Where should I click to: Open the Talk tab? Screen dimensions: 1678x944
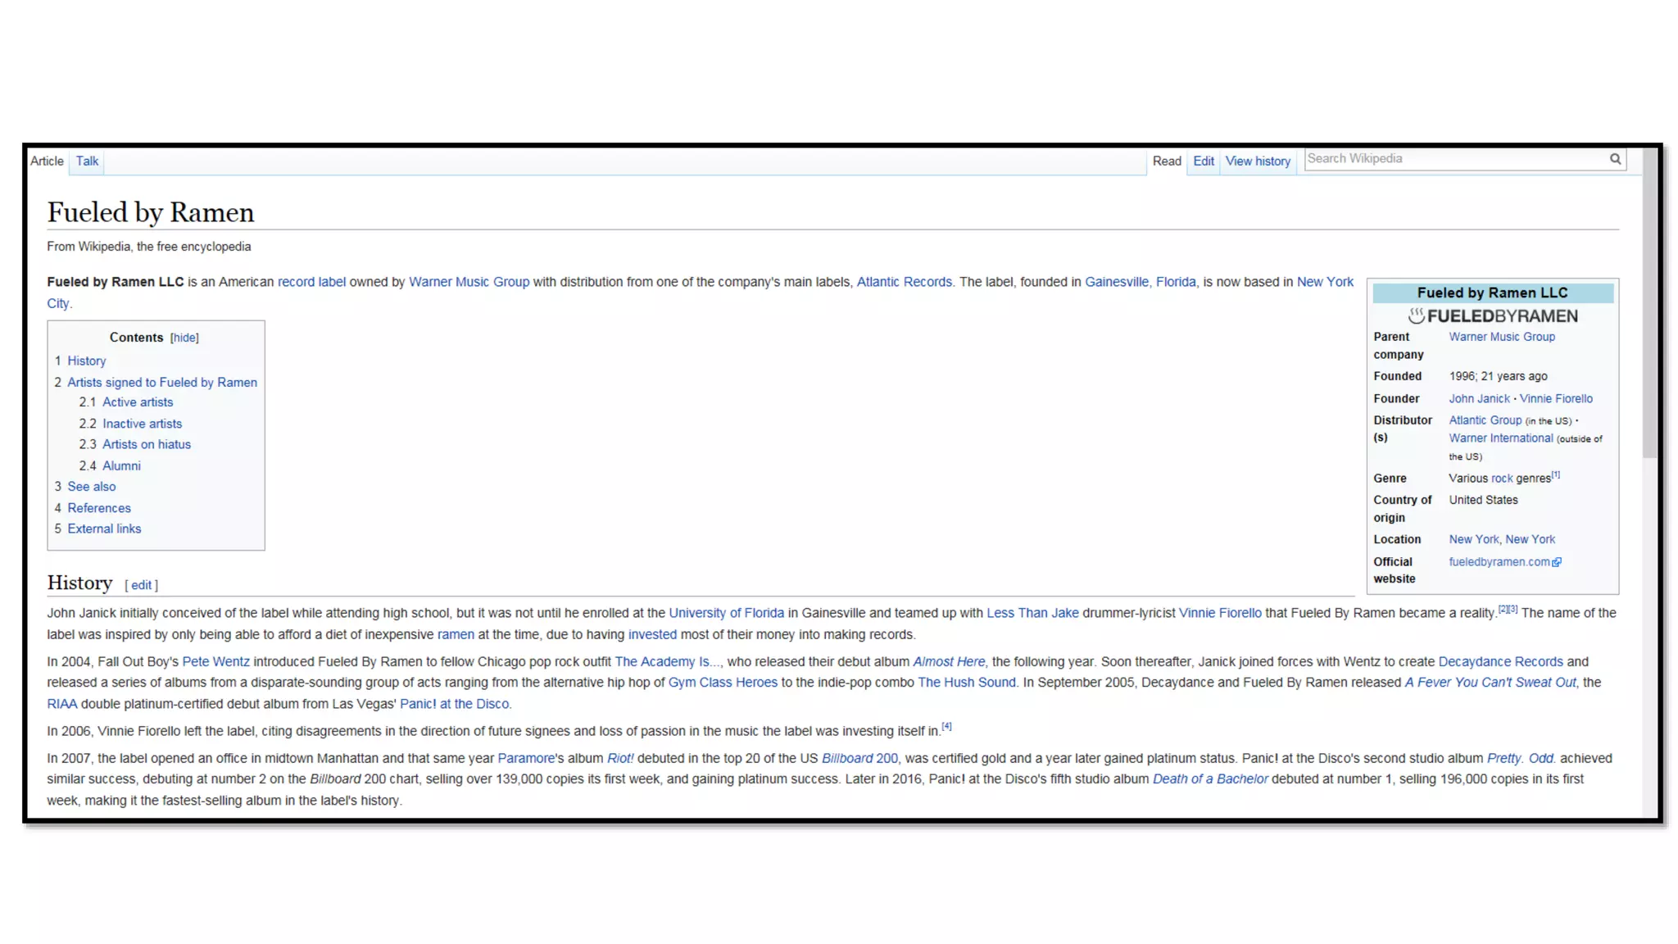pos(87,161)
